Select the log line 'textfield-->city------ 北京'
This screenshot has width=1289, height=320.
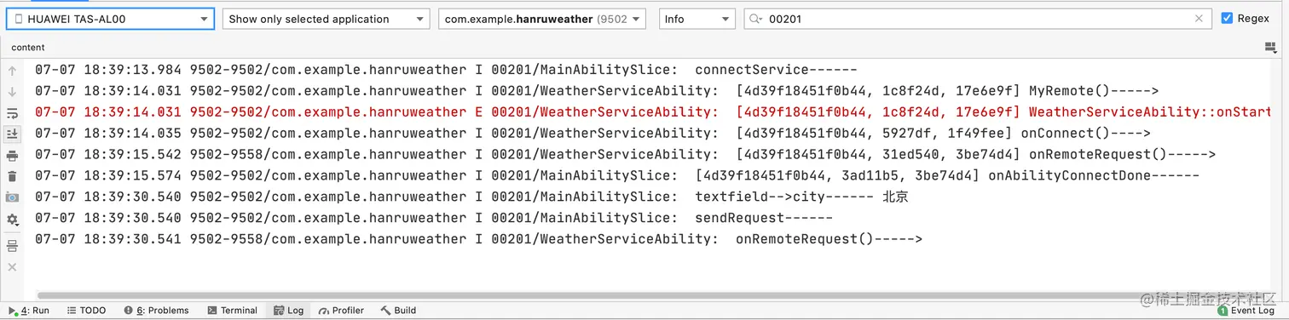pyautogui.click(x=471, y=197)
